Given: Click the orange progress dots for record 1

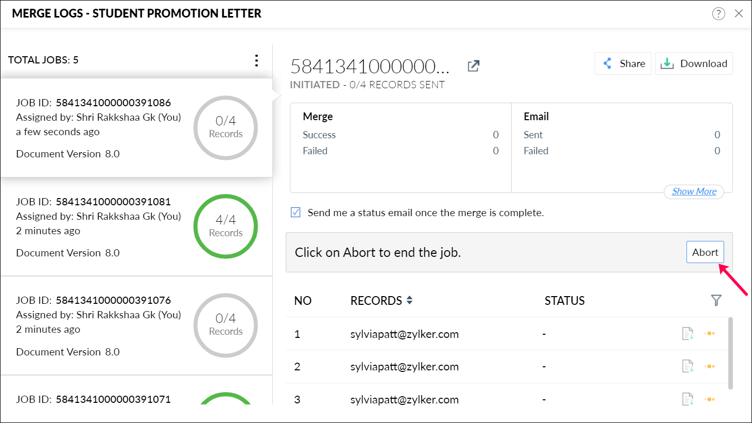Looking at the screenshot, I should coord(710,333).
